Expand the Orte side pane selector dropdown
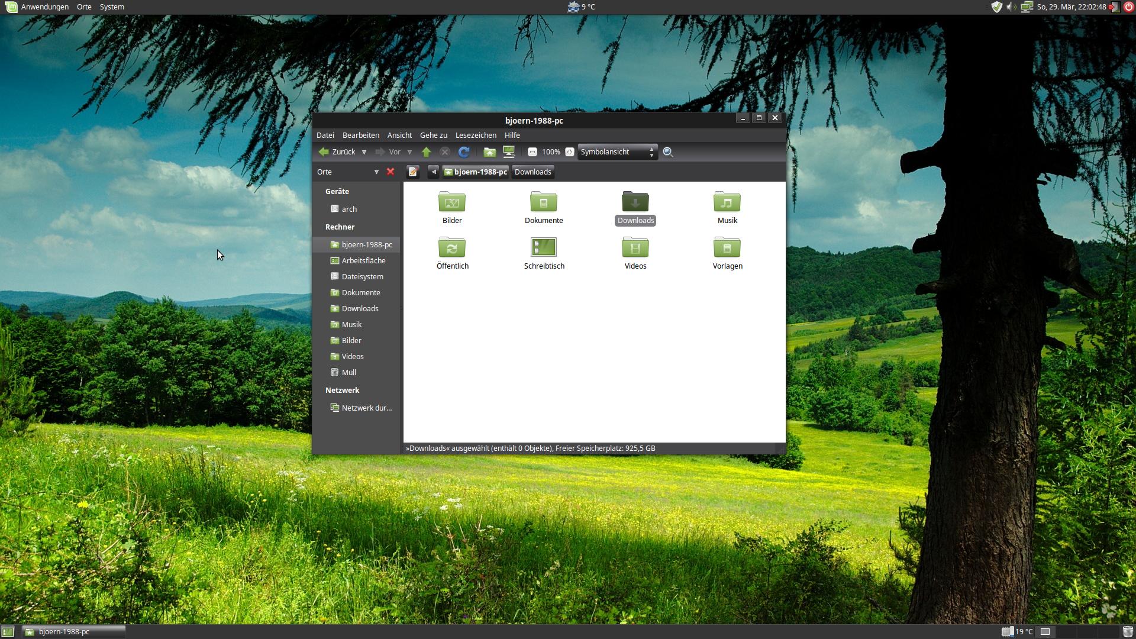1136x639 pixels. click(376, 172)
